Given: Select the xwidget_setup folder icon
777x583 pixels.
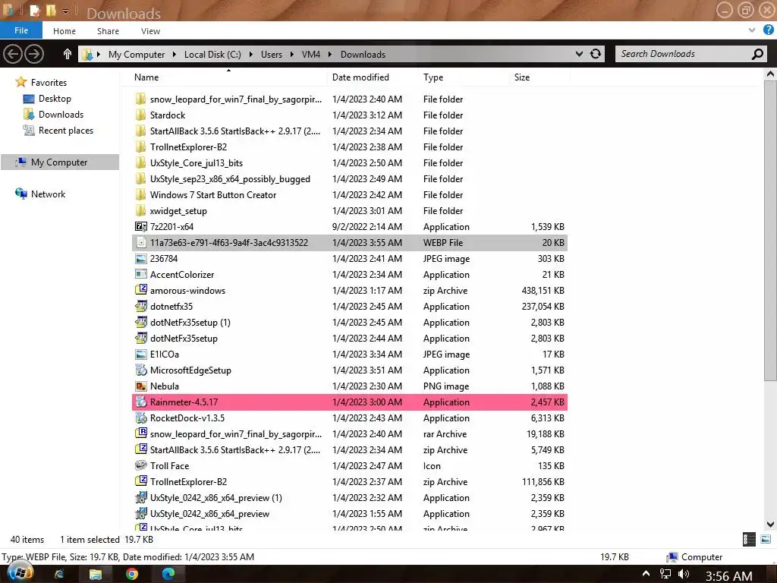Looking at the screenshot, I should (140, 211).
